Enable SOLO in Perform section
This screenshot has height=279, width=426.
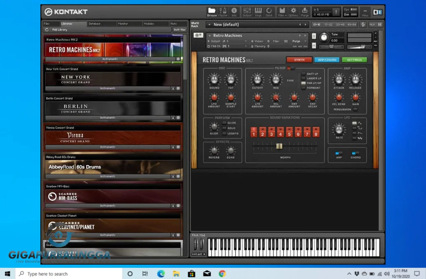[x=224, y=128]
